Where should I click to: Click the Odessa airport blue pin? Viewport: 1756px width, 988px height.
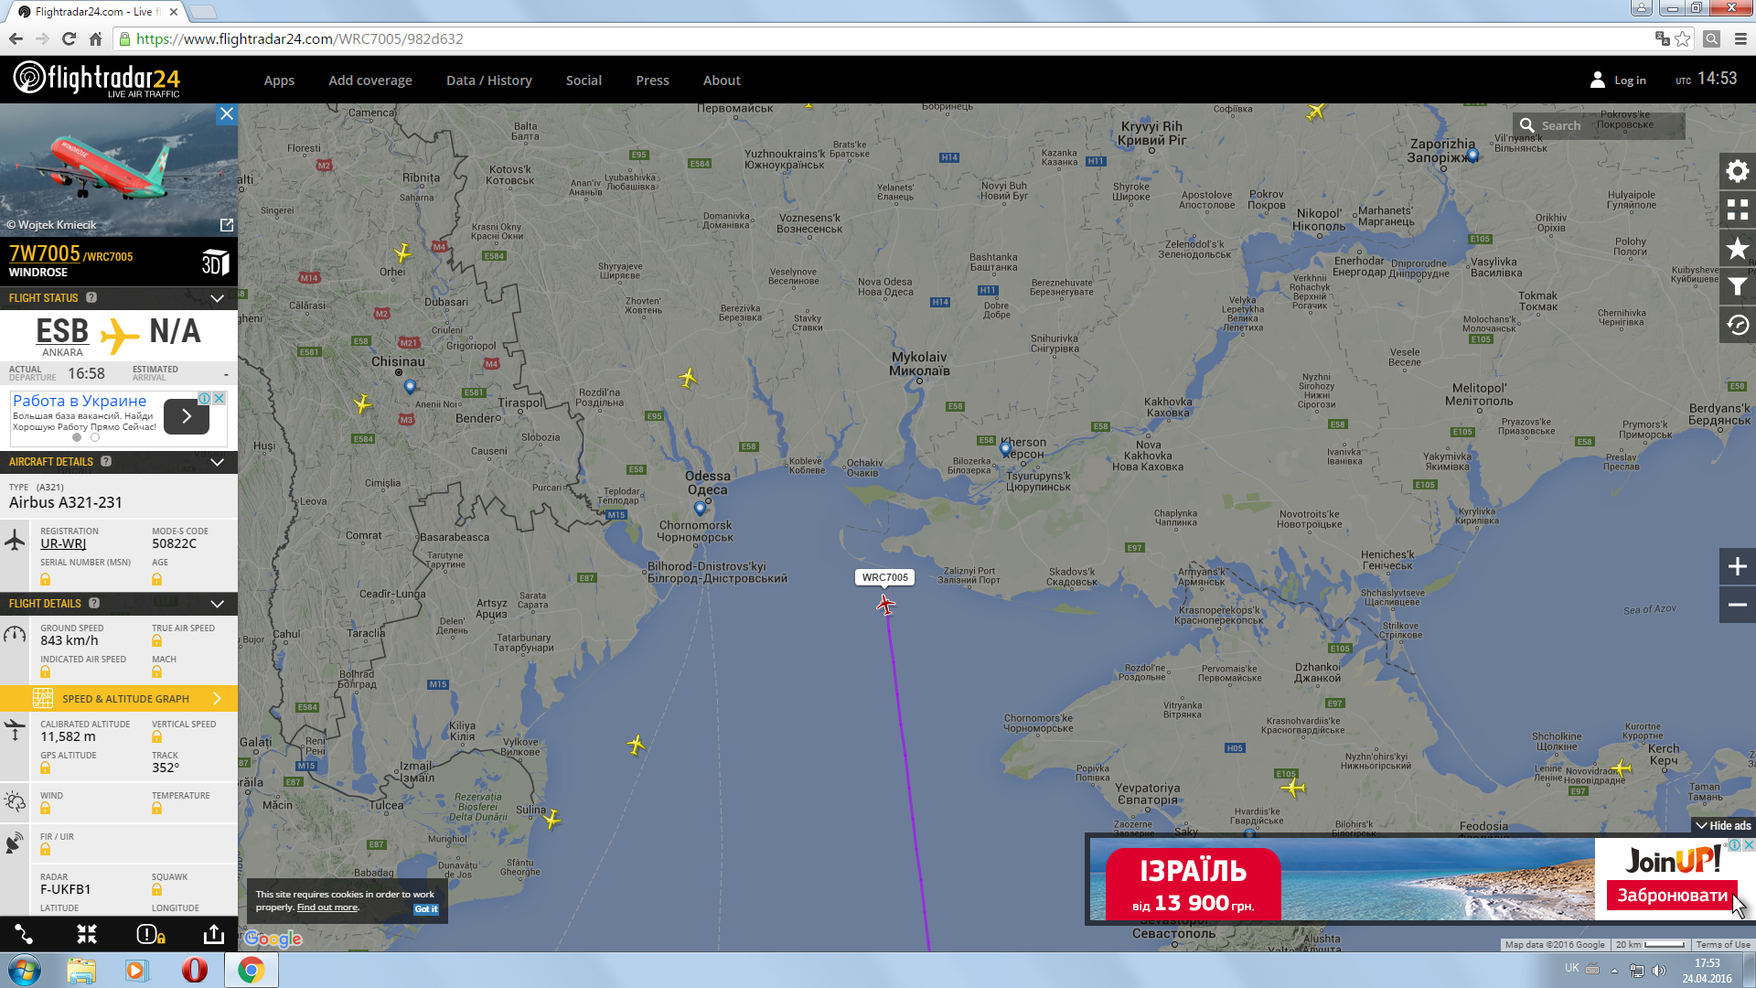point(700,508)
